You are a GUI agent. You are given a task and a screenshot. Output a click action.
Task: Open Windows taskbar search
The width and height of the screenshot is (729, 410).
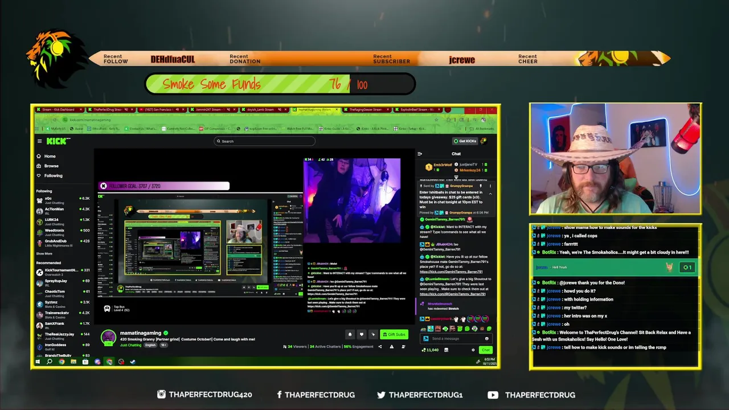(x=50, y=362)
